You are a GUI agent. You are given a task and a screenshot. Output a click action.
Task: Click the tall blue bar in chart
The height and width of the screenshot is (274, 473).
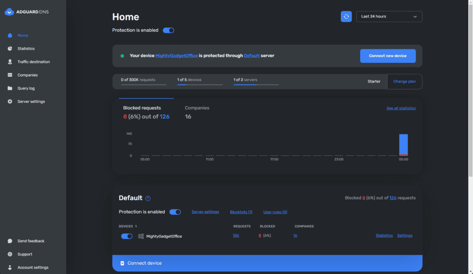click(403, 144)
